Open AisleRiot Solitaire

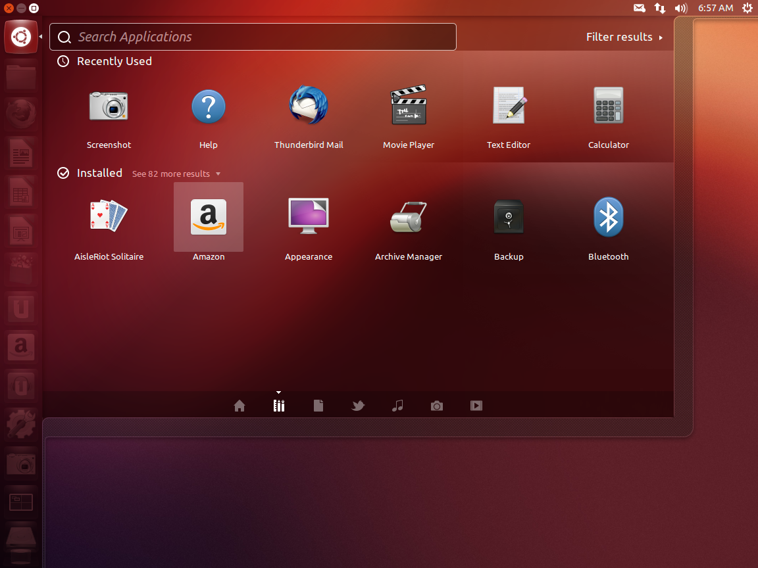[109, 216]
